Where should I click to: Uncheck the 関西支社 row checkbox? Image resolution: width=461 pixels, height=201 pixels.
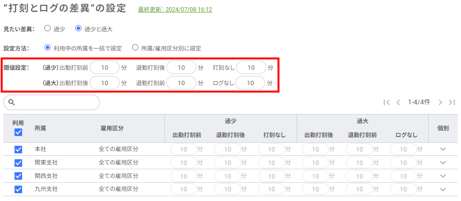(x=18, y=176)
